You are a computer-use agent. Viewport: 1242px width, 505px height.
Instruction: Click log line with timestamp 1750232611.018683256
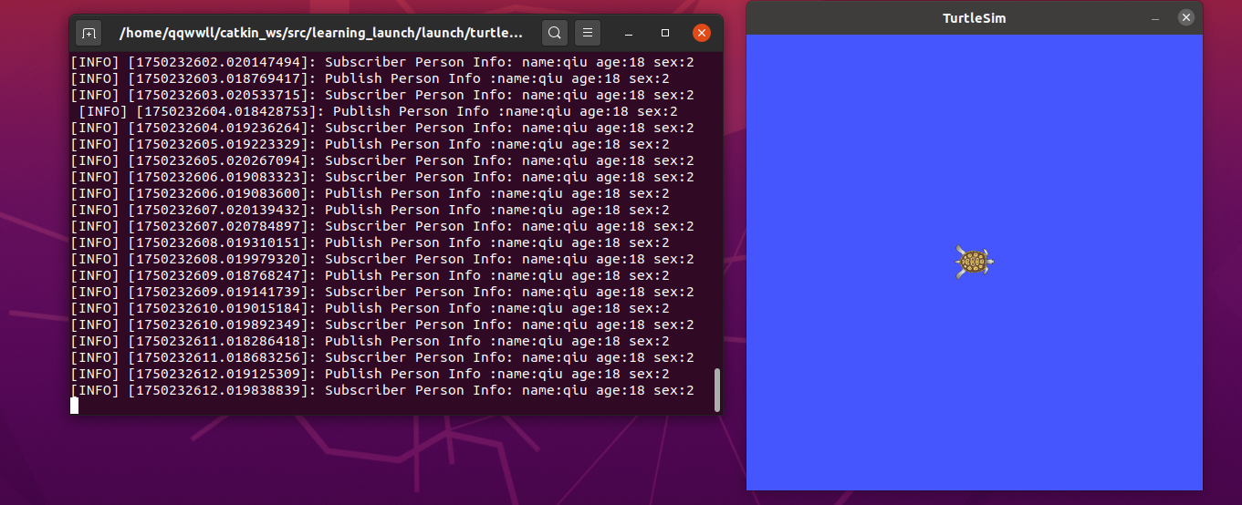click(382, 357)
